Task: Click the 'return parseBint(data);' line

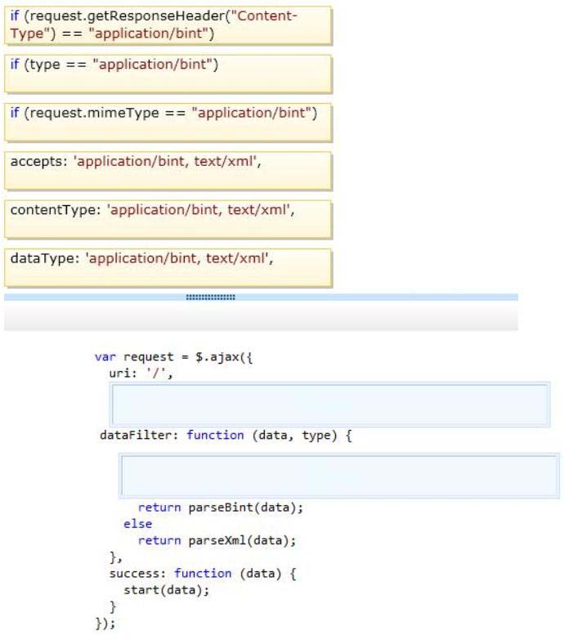Action: coord(221,508)
